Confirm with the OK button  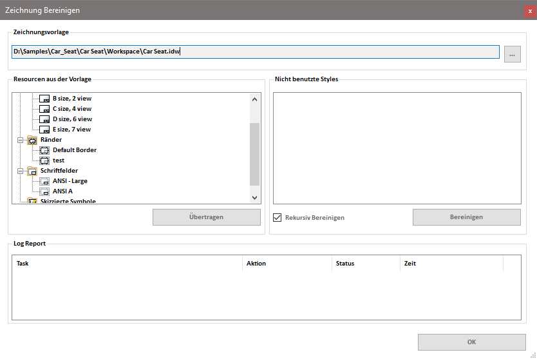point(471,342)
